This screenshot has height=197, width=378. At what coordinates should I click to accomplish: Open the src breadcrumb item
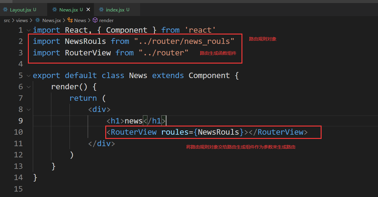point(7,20)
